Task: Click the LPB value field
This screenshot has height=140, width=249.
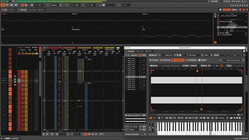Action: pos(92,5)
